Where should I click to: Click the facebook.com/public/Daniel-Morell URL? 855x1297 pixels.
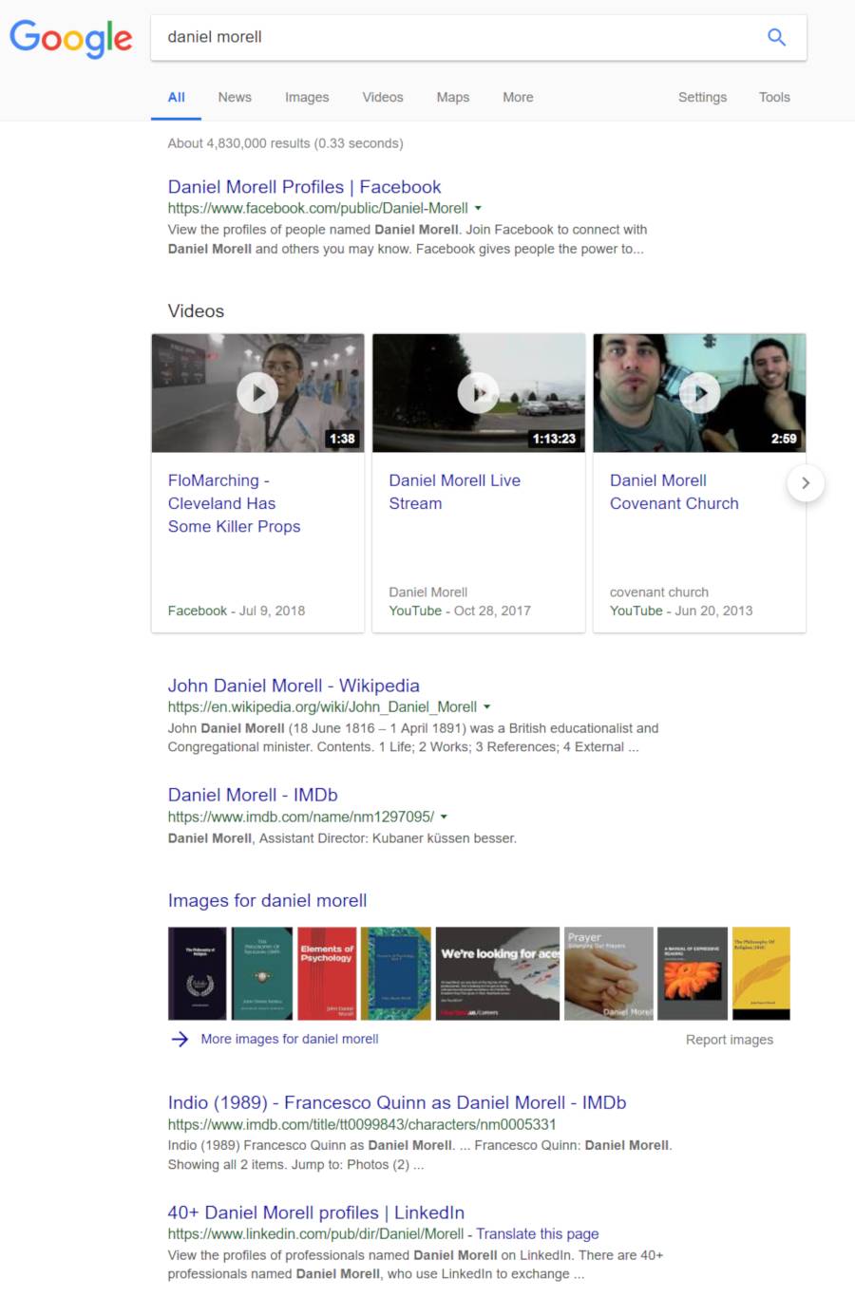coord(318,208)
